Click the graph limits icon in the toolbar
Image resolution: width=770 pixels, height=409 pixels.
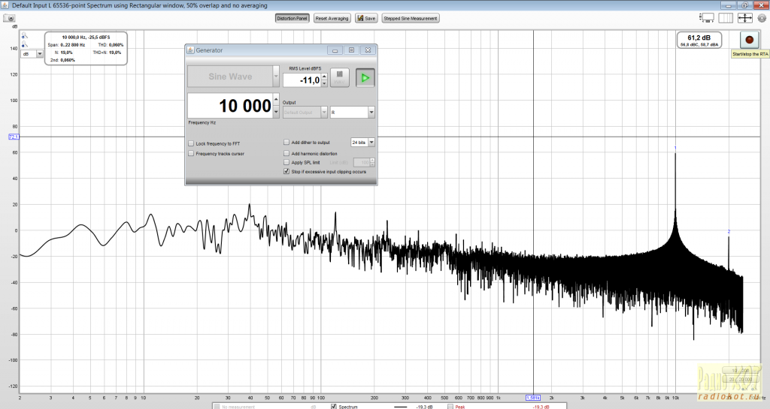point(726,17)
